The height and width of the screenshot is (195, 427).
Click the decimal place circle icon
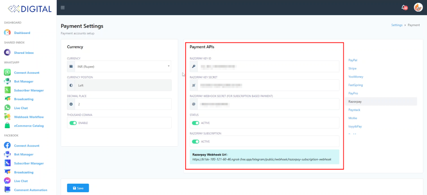[x=71, y=104]
